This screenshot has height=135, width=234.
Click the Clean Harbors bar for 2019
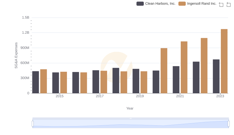pos(136,81)
